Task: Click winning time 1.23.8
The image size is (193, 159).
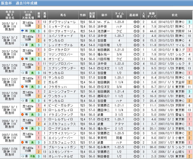Action: point(119,22)
